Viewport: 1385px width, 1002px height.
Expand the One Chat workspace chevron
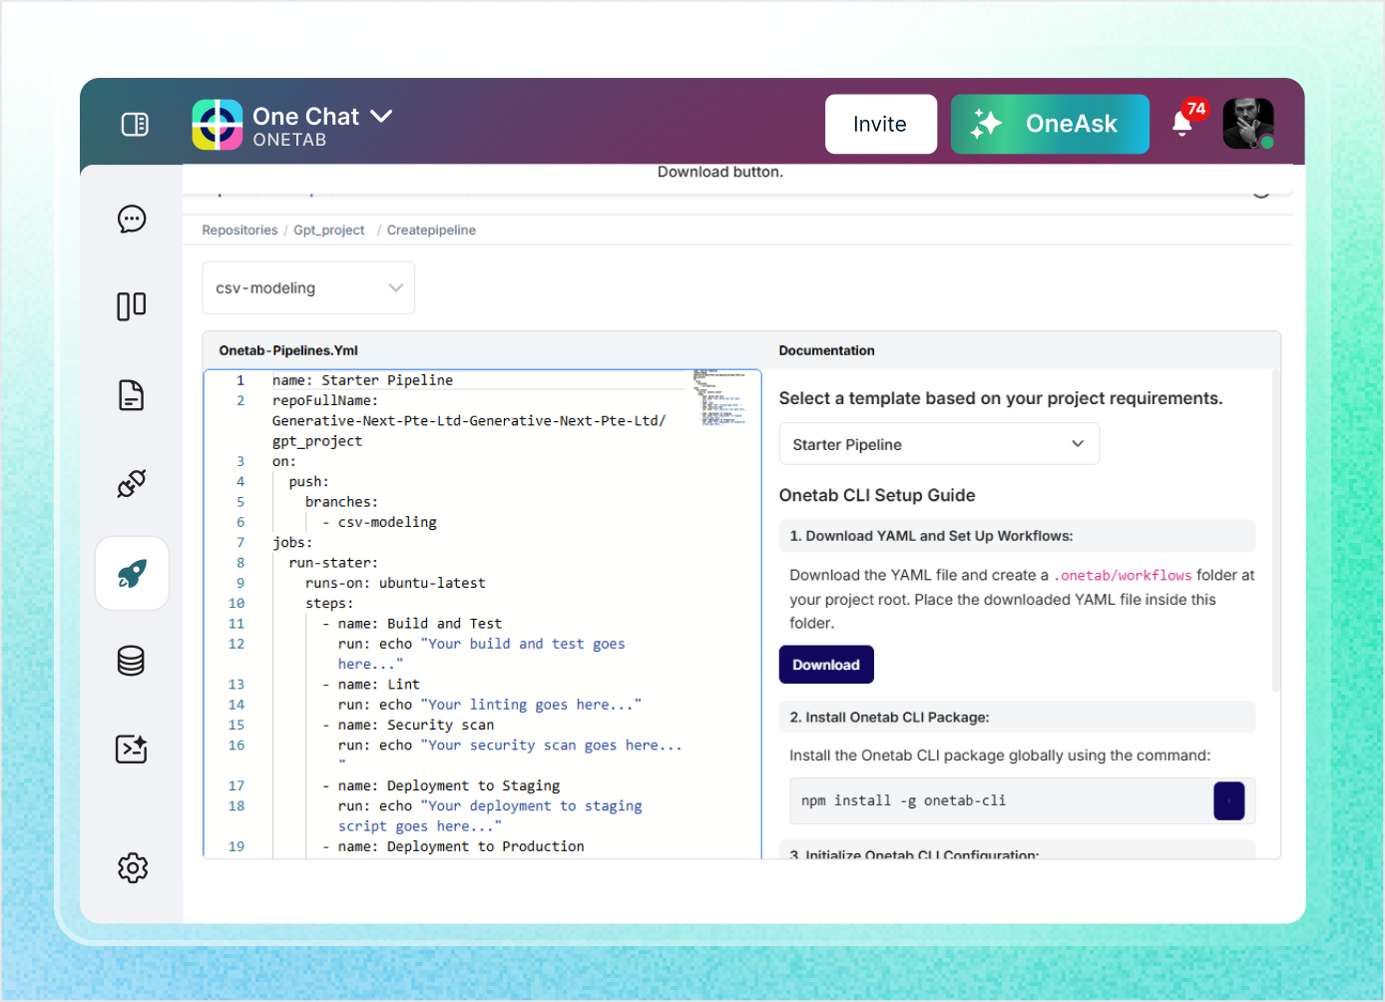[381, 116]
